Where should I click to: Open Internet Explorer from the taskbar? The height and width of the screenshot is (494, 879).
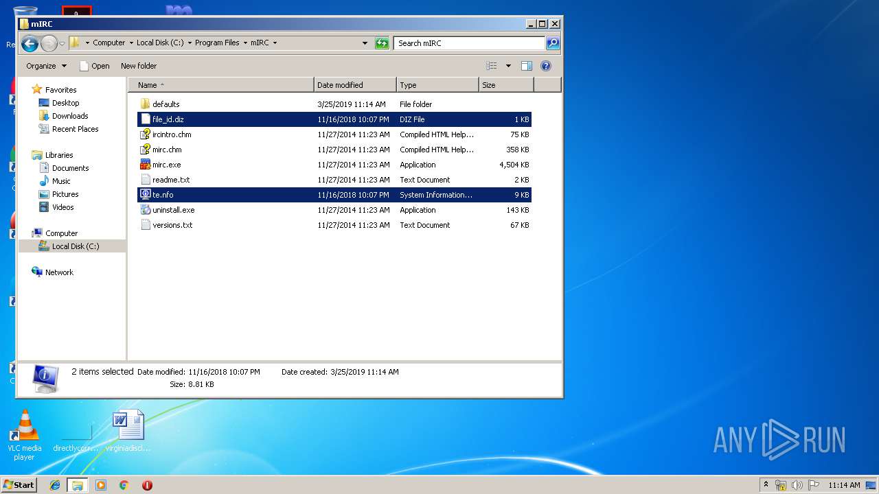56,485
